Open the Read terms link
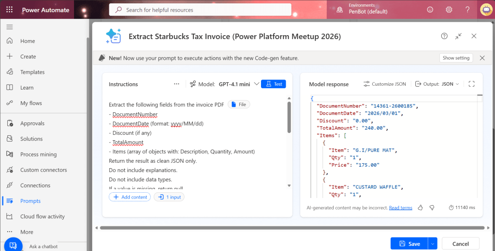The height and width of the screenshot is (251, 495). tap(400, 208)
